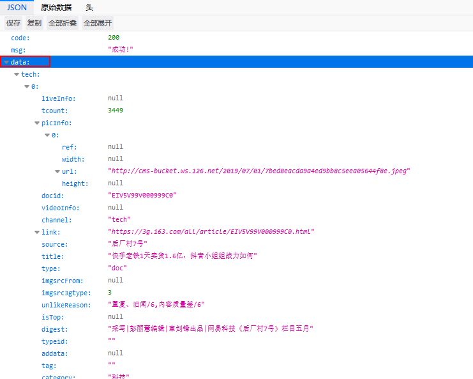Select the source value 后厂村7号
This screenshot has height=379, width=473.
128,244
